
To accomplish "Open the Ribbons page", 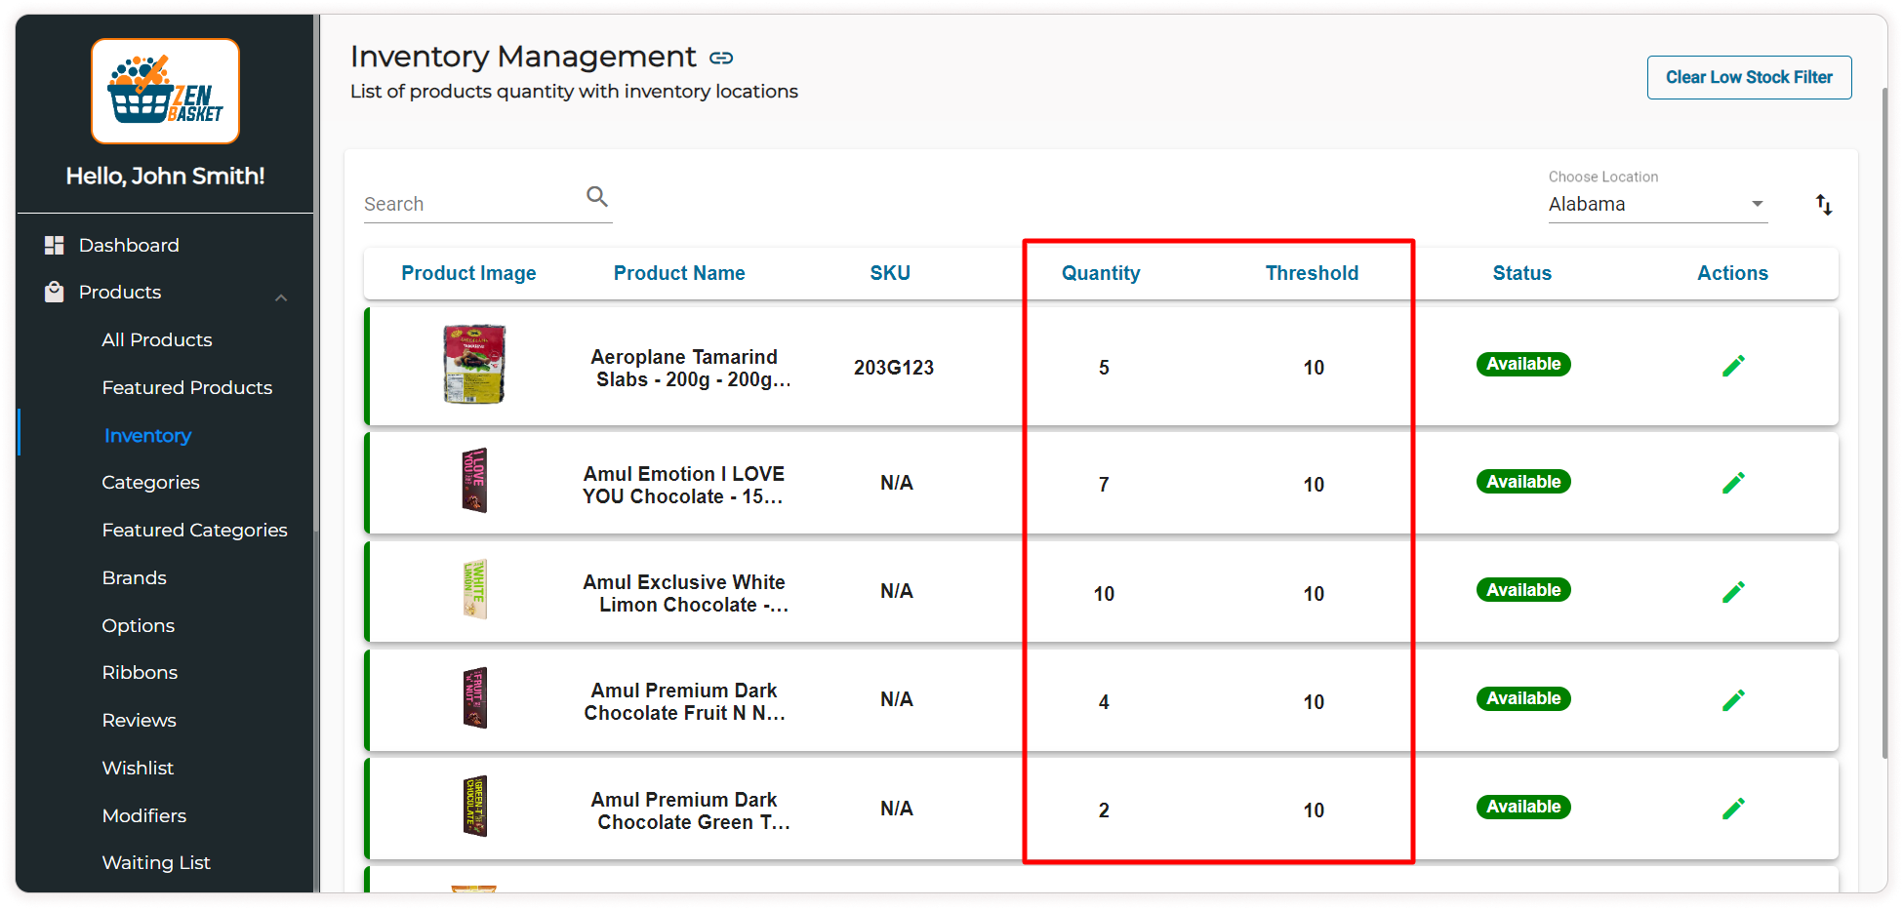I will pos(140,672).
